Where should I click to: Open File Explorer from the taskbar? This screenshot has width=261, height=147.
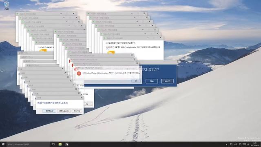[60, 144]
